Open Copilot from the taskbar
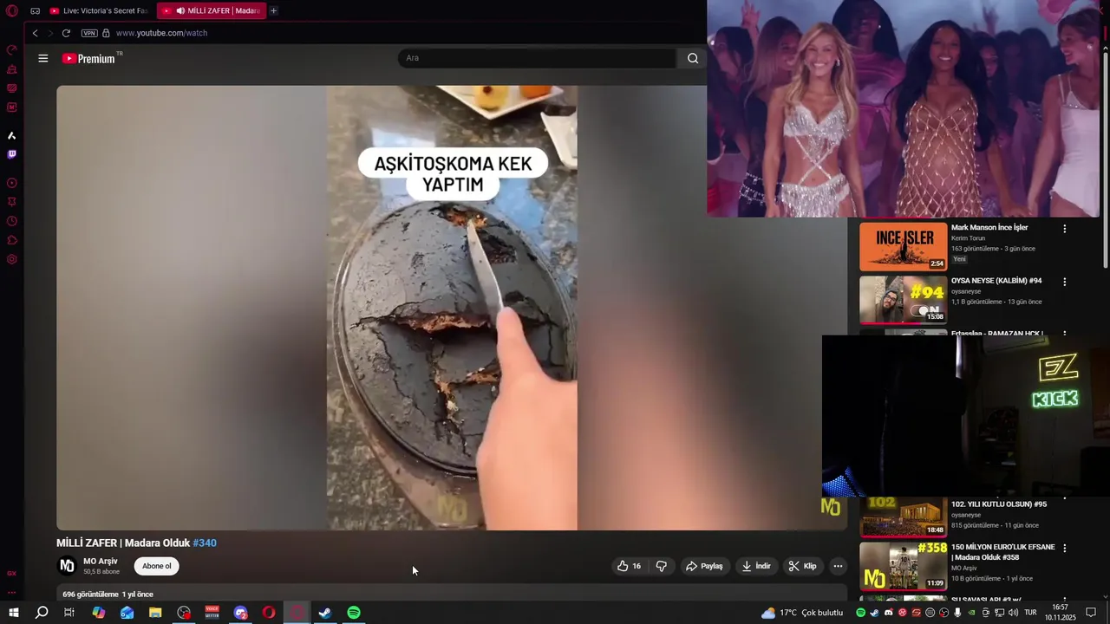Screen dimensions: 1110x624 (x=98, y=613)
